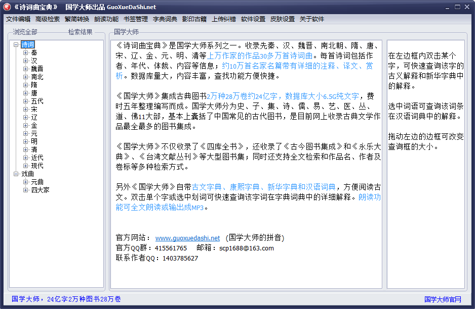Open the 文件编辑 menu
The height and width of the screenshot is (309, 475).
click(x=18, y=19)
